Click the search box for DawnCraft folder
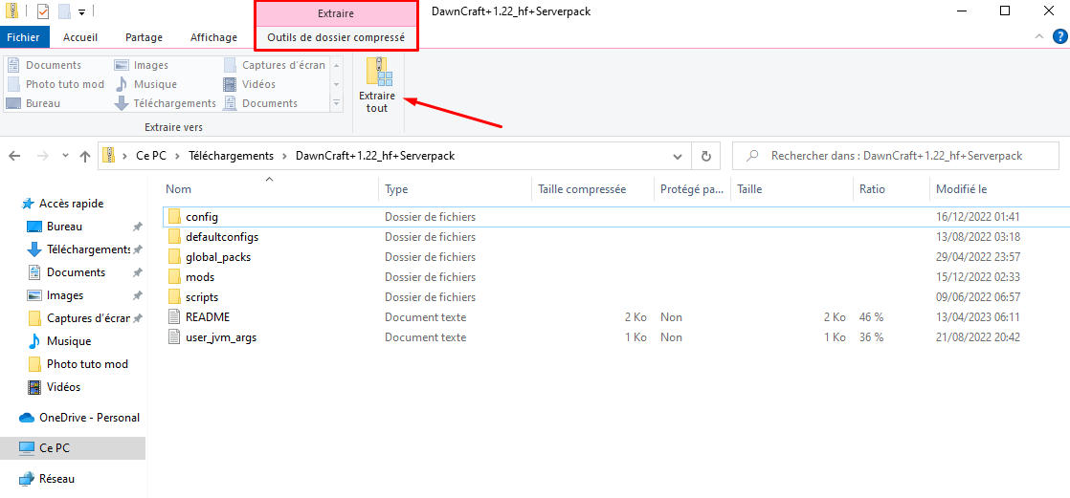 [x=897, y=156]
